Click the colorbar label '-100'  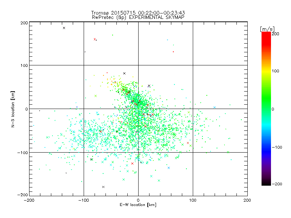277,147
